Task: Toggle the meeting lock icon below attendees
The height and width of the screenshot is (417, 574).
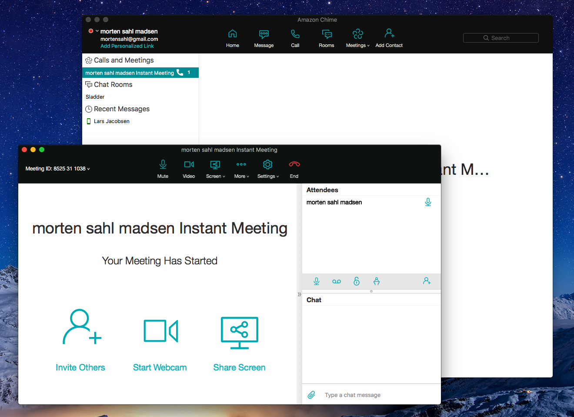Action: [x=357, y=281]
